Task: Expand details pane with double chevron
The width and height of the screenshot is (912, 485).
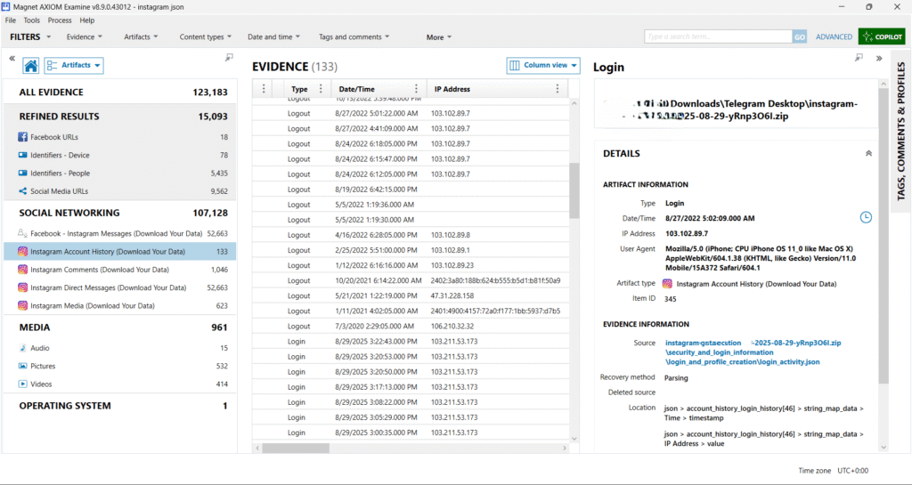Action: click(x=879, y=58)
